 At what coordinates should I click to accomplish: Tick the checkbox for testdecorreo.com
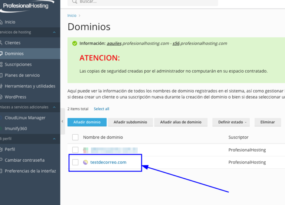coord(75,162)
